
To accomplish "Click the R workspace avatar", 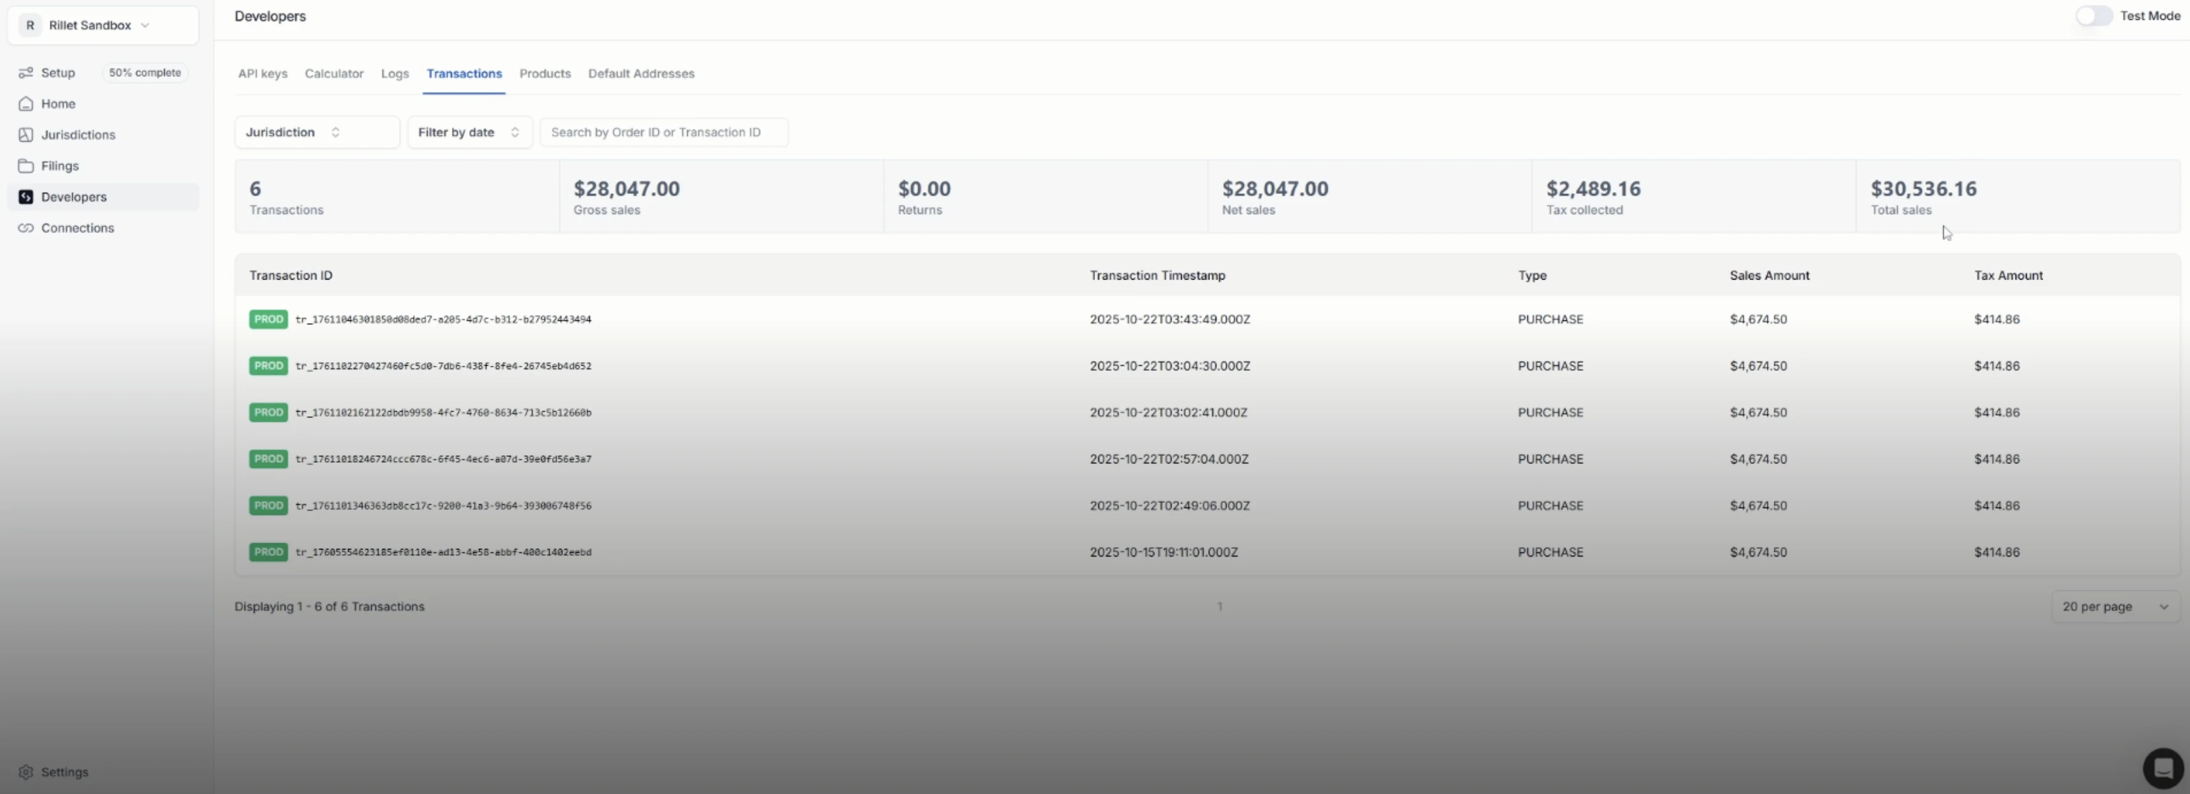I will pos(31,26).
